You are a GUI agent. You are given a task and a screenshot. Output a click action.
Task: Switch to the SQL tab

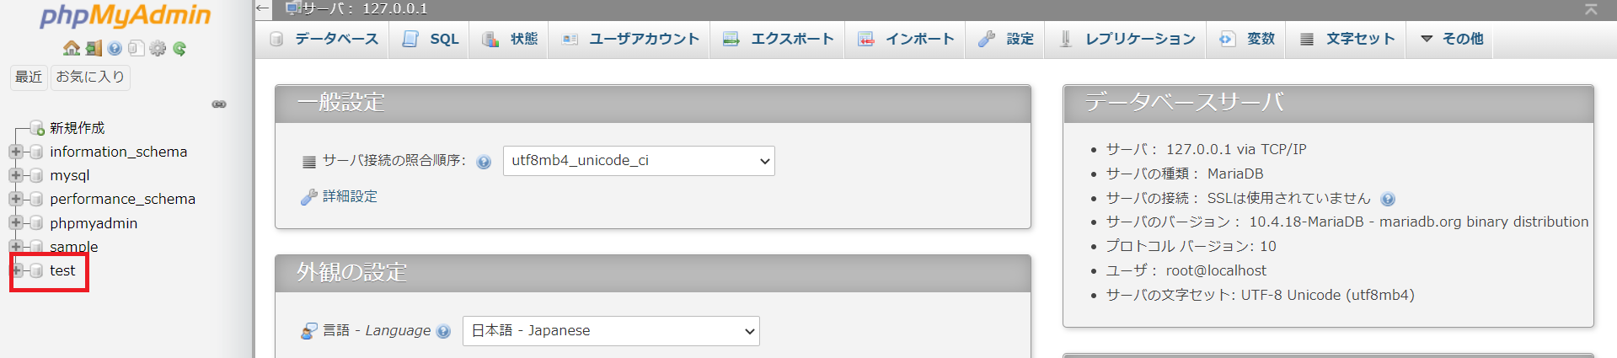click(431, 39)
